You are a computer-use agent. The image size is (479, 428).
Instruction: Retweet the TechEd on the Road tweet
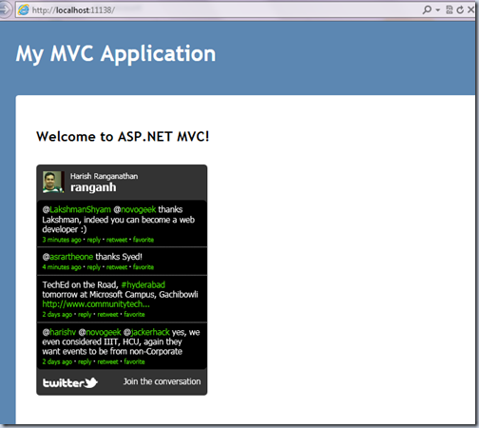[x=107, y=315]
